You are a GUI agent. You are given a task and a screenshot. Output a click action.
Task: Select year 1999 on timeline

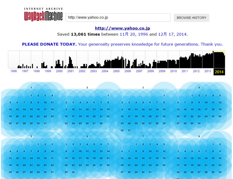48,71
